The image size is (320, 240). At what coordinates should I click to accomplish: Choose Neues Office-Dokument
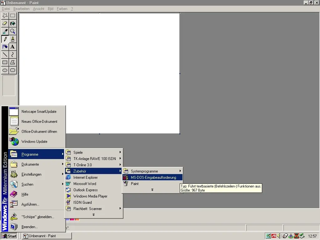pos(37,122)
